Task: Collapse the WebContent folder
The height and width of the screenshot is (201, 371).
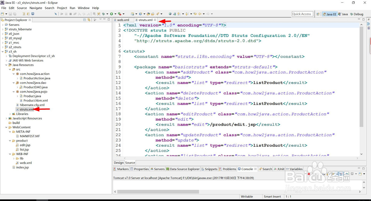Action: tap(6, 127)
